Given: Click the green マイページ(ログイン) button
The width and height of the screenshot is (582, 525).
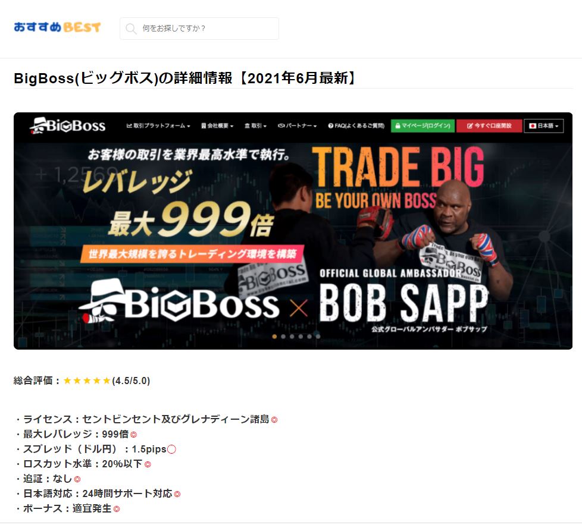Looking at the screenshot, I should tap(423, 125).
